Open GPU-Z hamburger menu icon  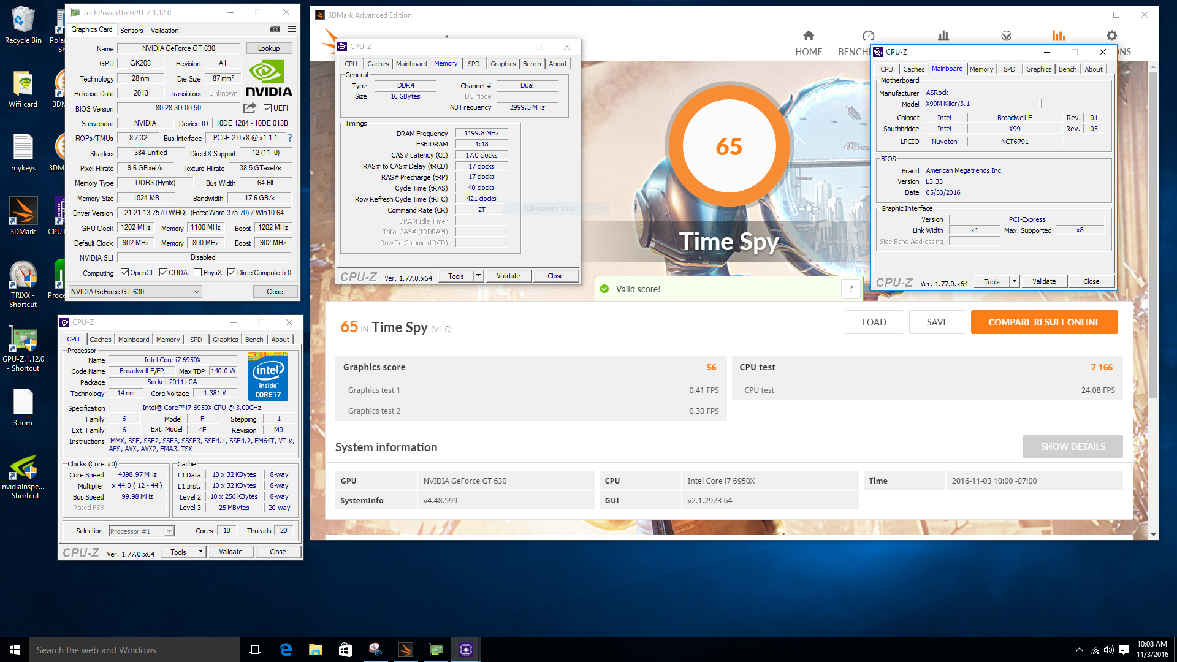pyautogui.click(x=292, y=29)
